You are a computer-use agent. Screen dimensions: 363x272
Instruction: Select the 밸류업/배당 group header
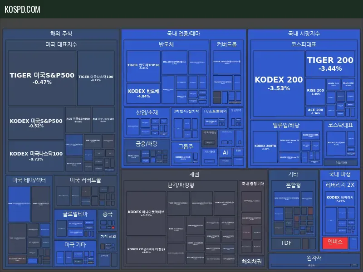click(x=286, y=125)
